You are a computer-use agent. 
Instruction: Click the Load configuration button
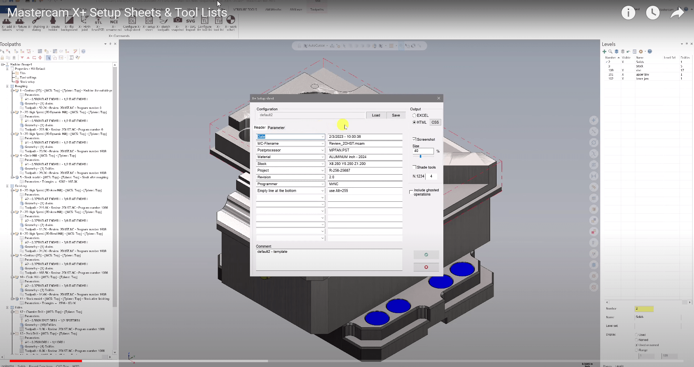pyautogui.click(x=376, y=115)
